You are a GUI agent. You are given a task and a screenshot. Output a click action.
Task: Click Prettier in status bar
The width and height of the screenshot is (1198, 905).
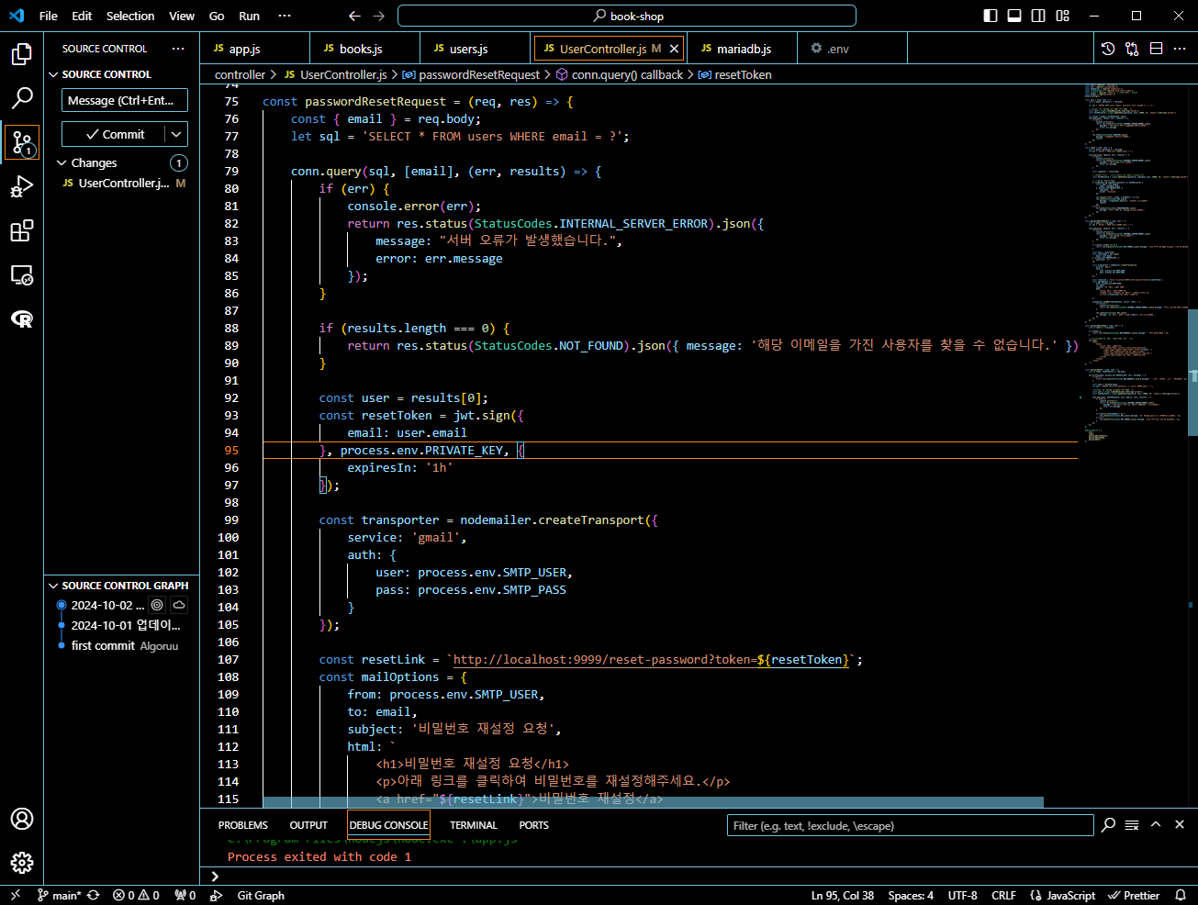pyautogui.click(x=1134, y=895)
